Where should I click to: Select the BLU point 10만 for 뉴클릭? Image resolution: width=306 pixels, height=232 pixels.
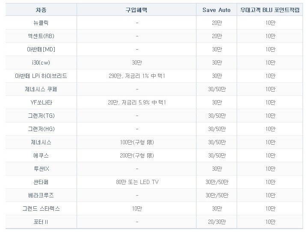tap(270, 23)
